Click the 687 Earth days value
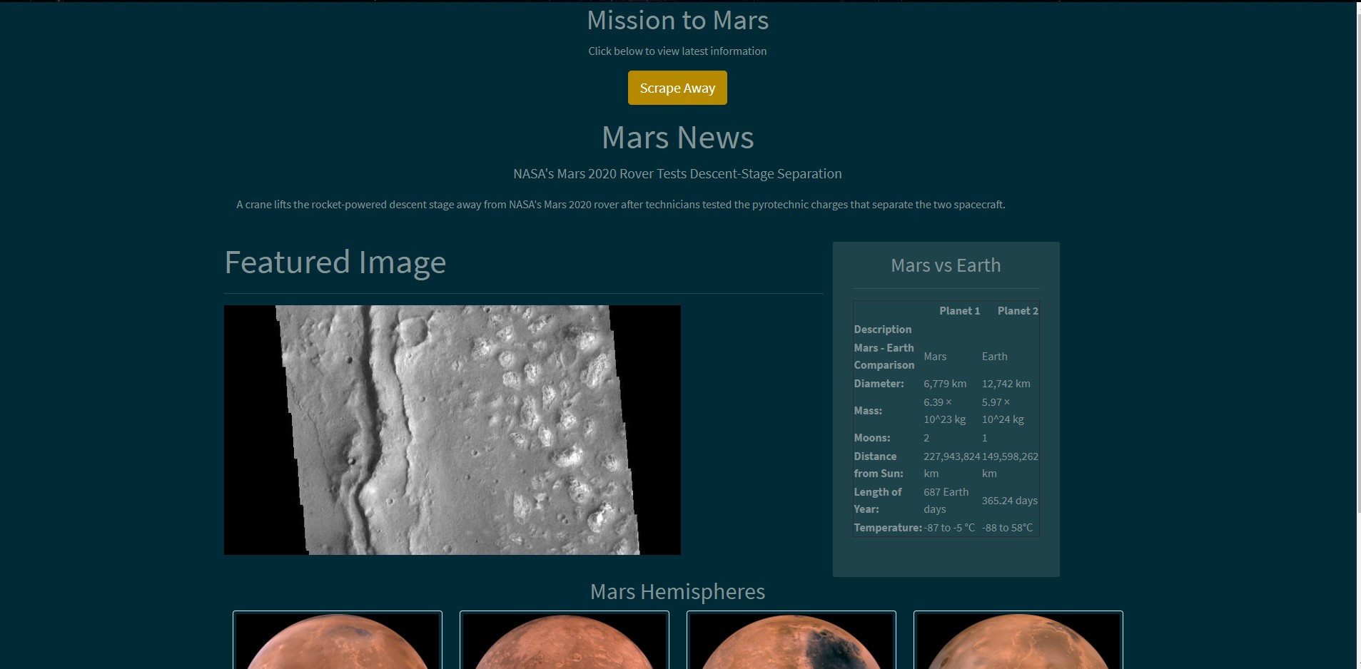 coord(946,501)
